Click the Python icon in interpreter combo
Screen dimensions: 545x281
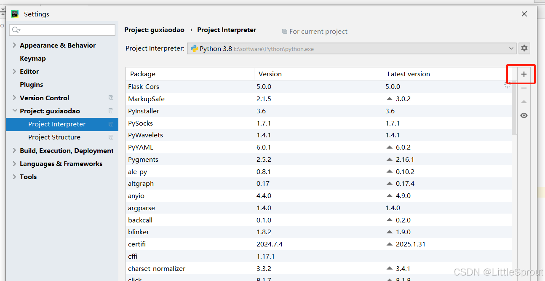194,48
